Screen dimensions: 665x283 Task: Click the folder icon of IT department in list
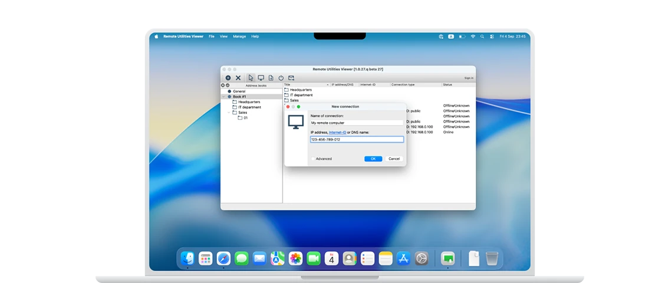click(287, 95)
